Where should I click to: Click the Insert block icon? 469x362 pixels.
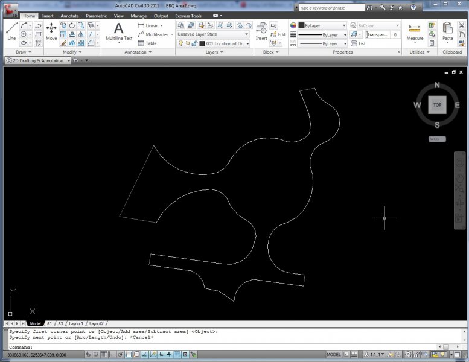tap(261, 31)
